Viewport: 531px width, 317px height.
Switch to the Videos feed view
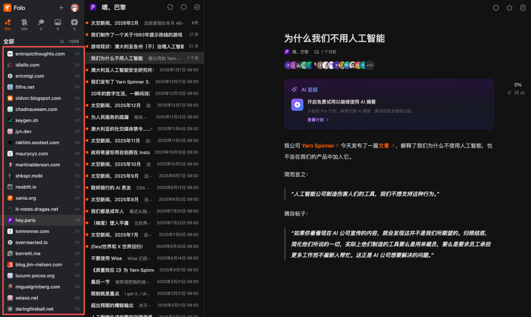pyautogui.click(x=74, y=23)
